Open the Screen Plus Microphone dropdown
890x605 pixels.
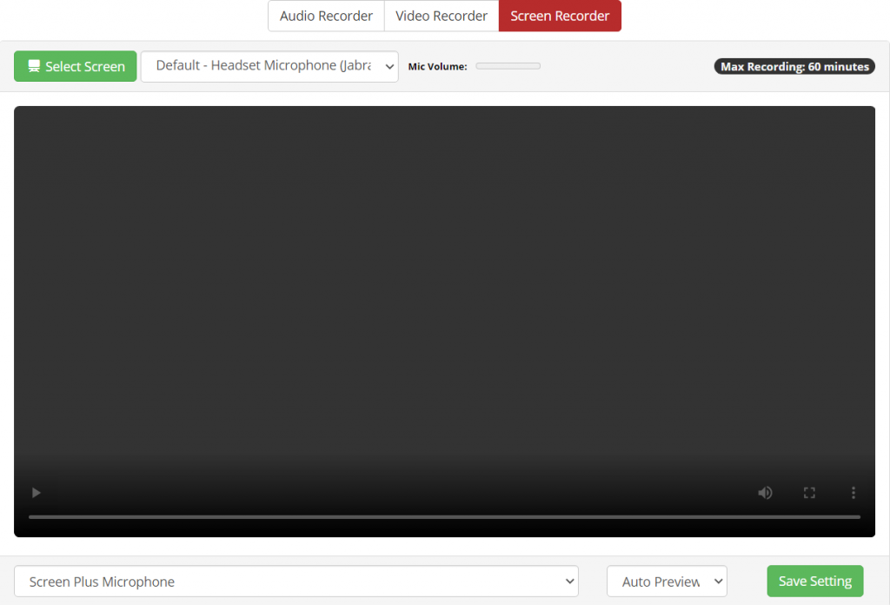296,582
